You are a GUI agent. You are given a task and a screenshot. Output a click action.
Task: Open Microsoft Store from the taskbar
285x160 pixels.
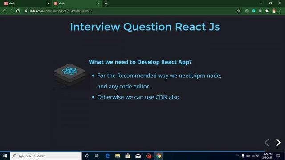[x=128, y=156]
